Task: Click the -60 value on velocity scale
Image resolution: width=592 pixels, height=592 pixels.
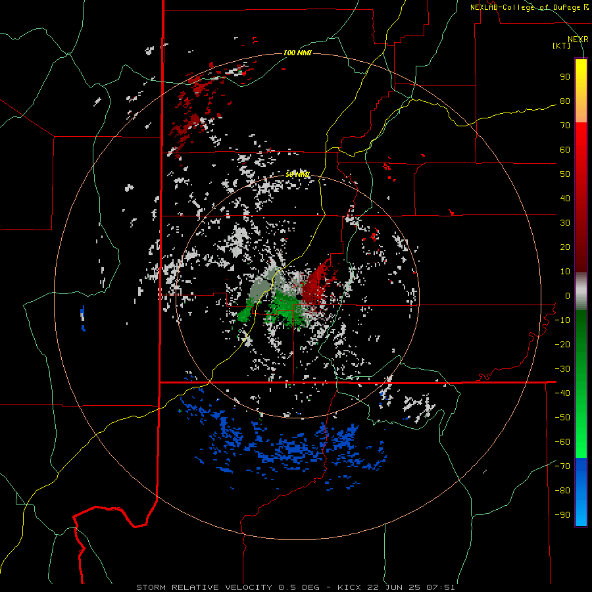Action: point(562,442)
